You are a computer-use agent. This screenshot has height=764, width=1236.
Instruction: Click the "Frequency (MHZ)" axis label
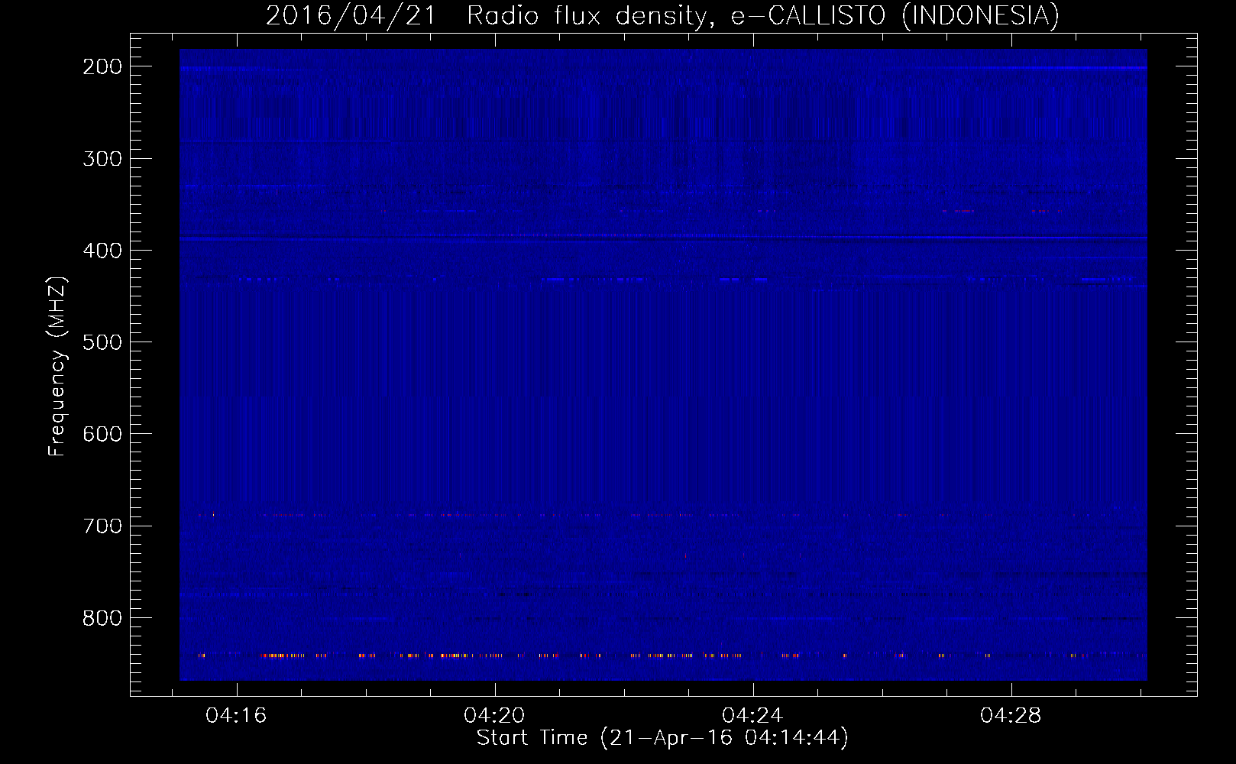point(57,366)
